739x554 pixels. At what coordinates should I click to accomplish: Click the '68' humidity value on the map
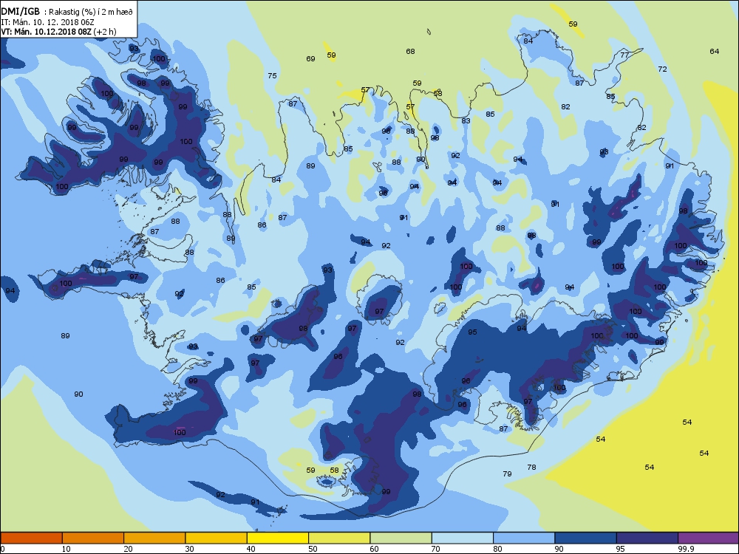[x=410, y=52]
